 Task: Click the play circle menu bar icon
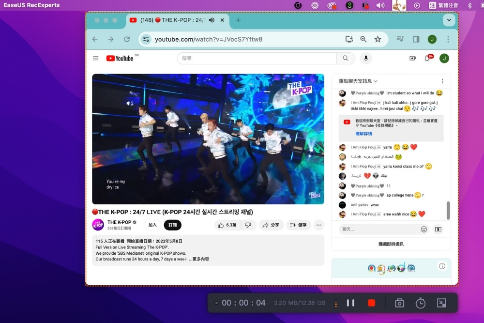point(417,5)
